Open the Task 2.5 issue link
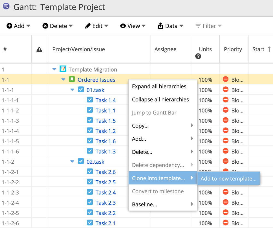The width and height of the screenshot is (273, 236). point(105,182)
